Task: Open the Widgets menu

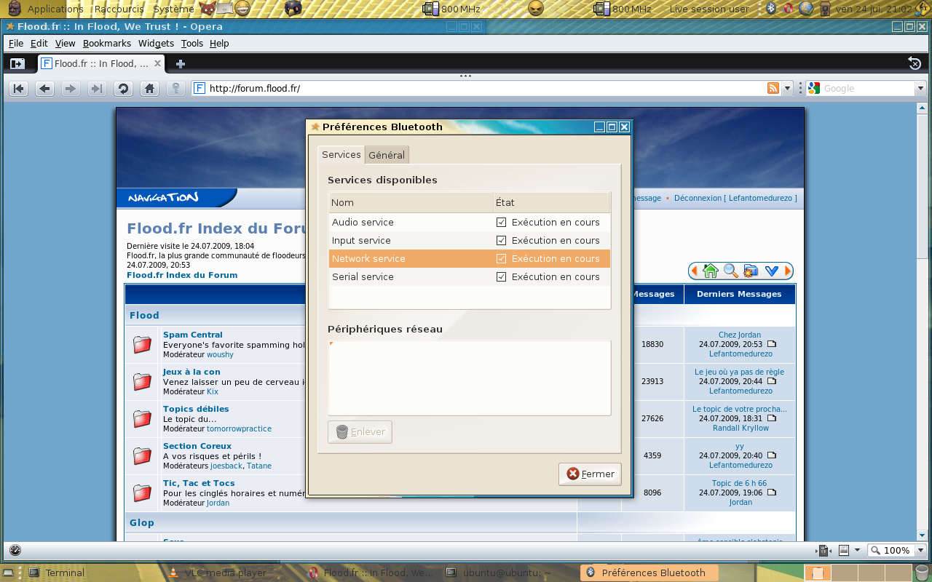Action: coord(156,44)
